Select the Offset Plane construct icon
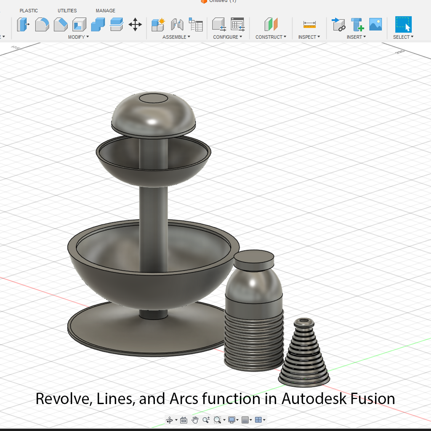Screen dimensions: 431x431 271,25
